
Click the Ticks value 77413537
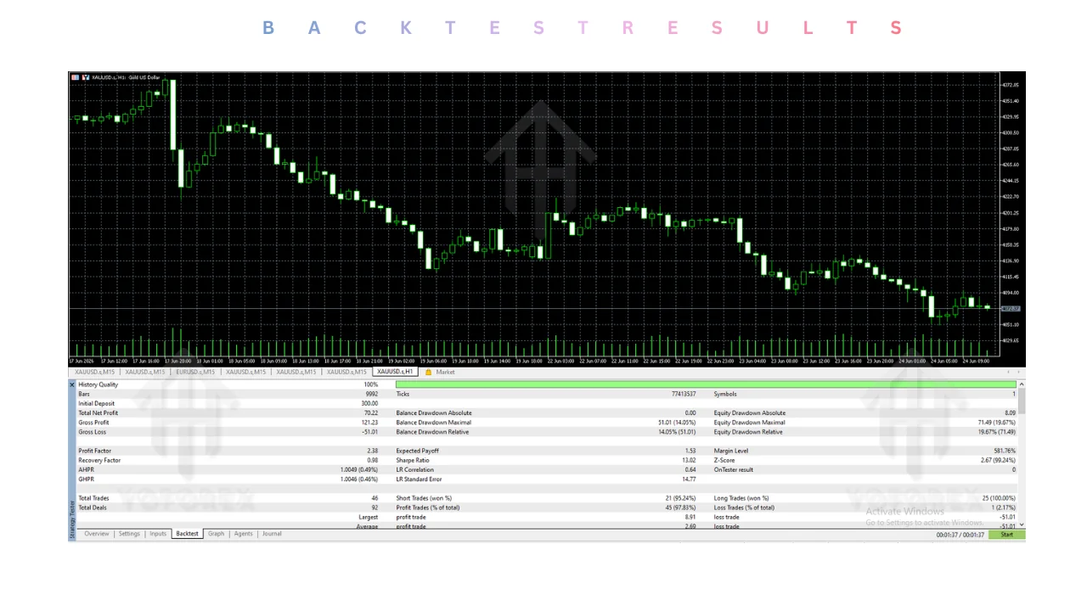click(682, 394)
